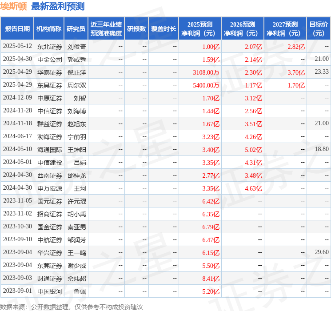Select the 招商证券 institution cell
The height and width of the screenshot is (311, 331).
click(50, 214)
